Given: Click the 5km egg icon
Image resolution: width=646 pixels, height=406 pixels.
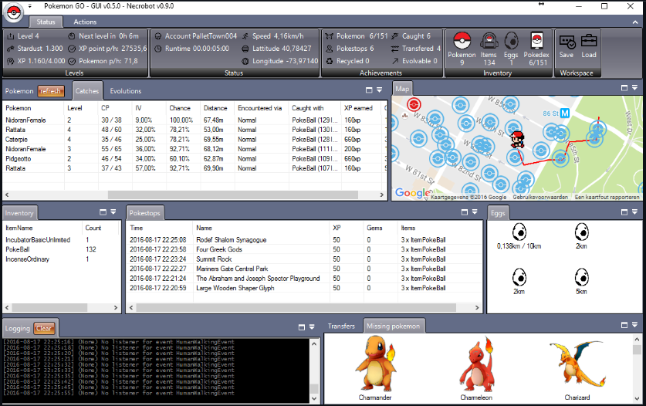Looking at the screenshot, I should point(581,277).
